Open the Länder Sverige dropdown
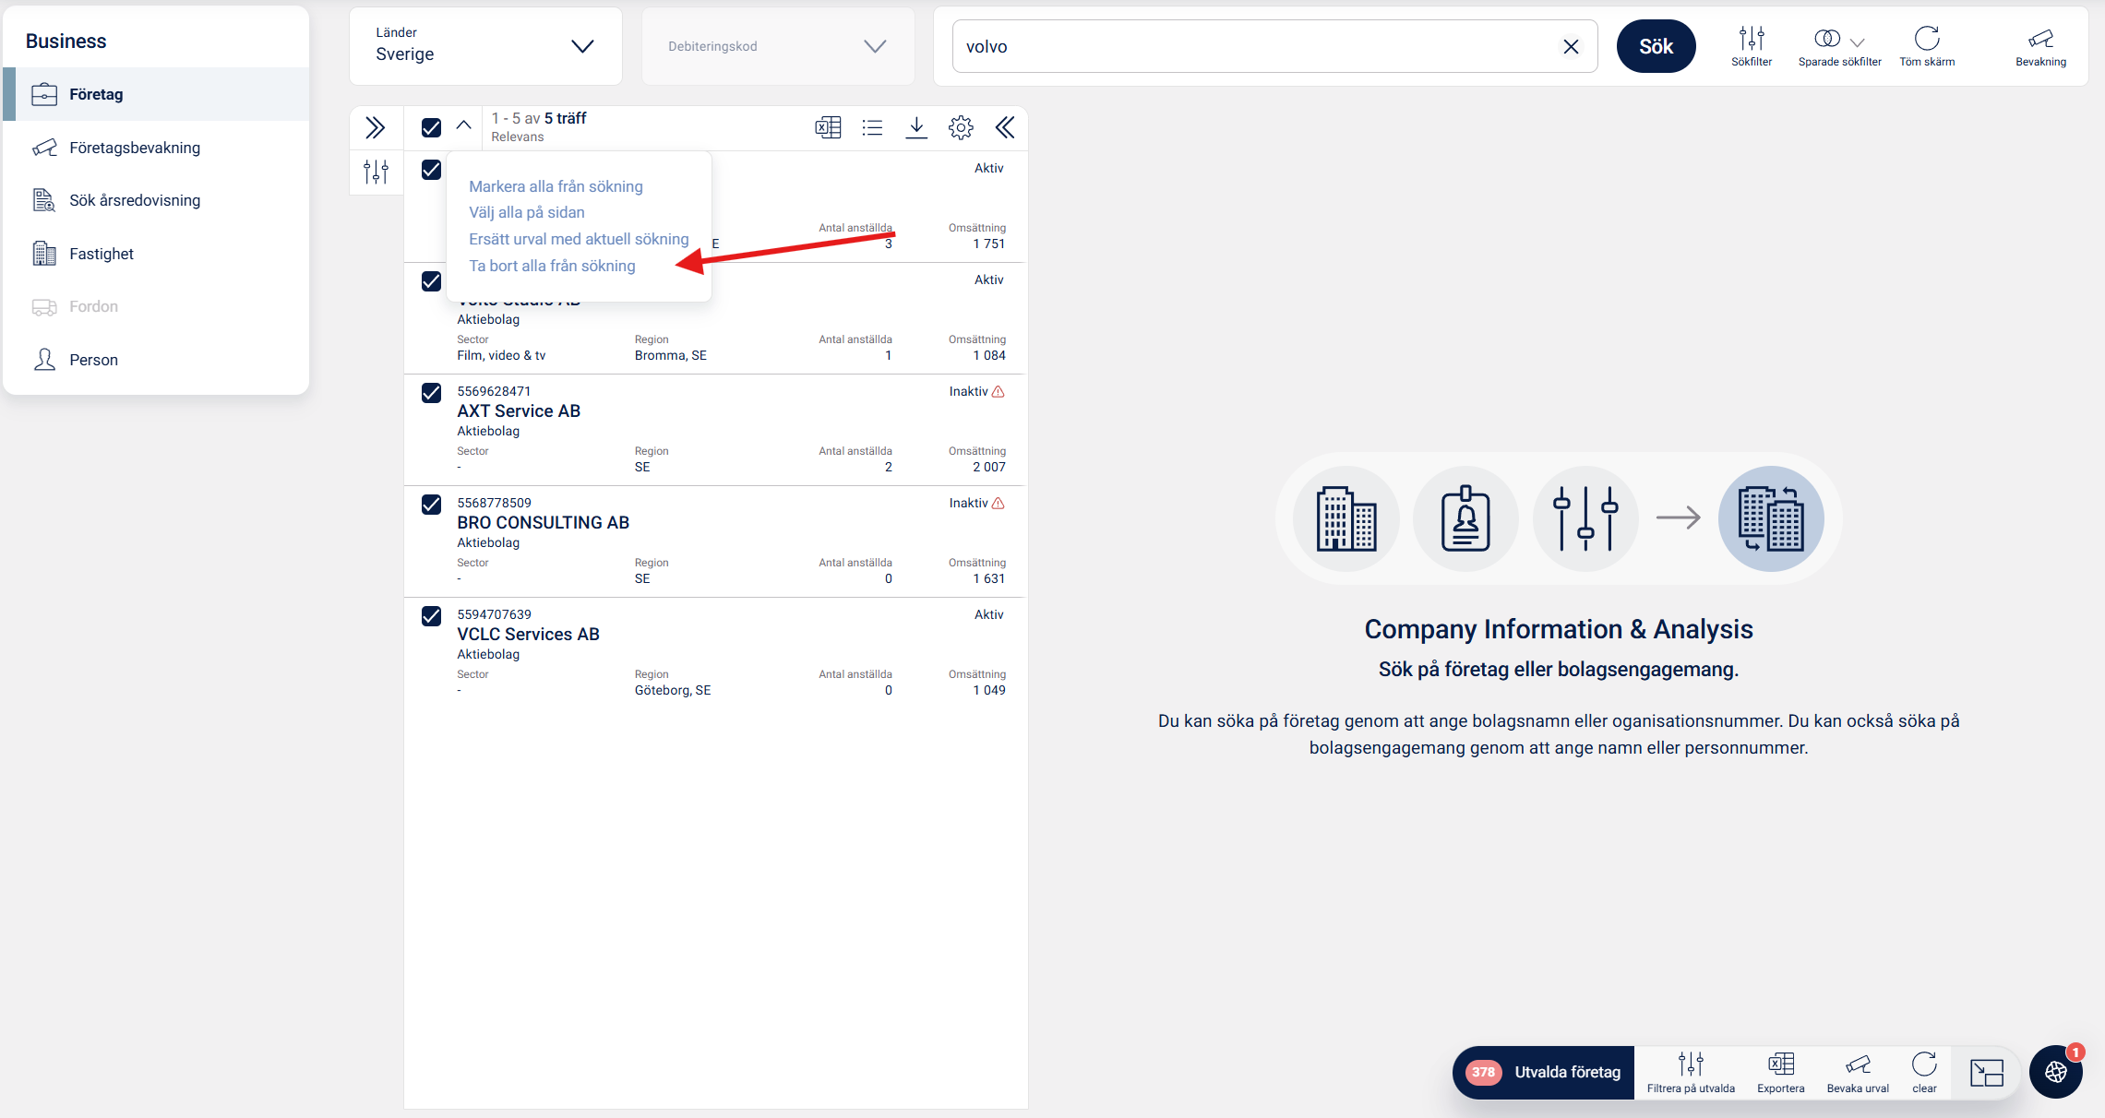Viewport: 2105px width, 1118px height. (485, 46)
